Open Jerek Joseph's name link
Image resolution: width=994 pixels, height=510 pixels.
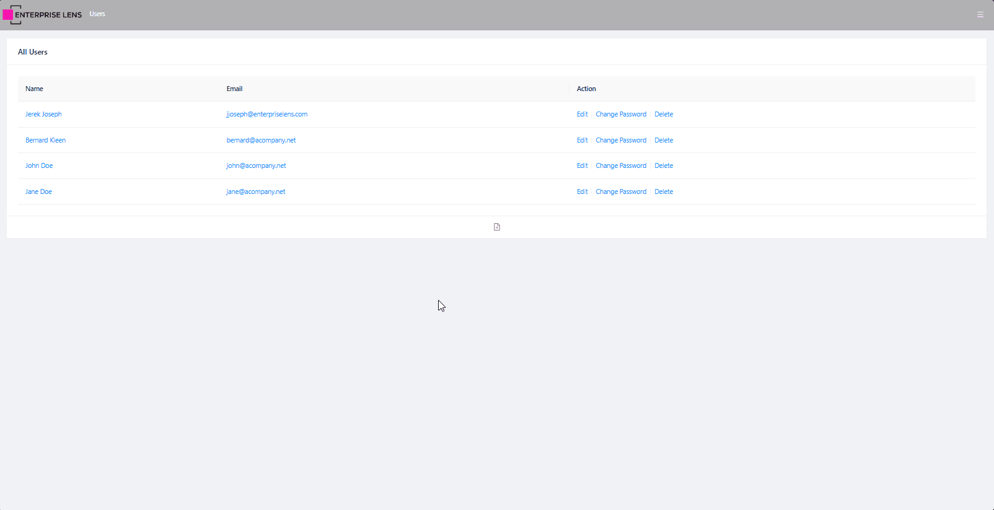click(43, 115)
